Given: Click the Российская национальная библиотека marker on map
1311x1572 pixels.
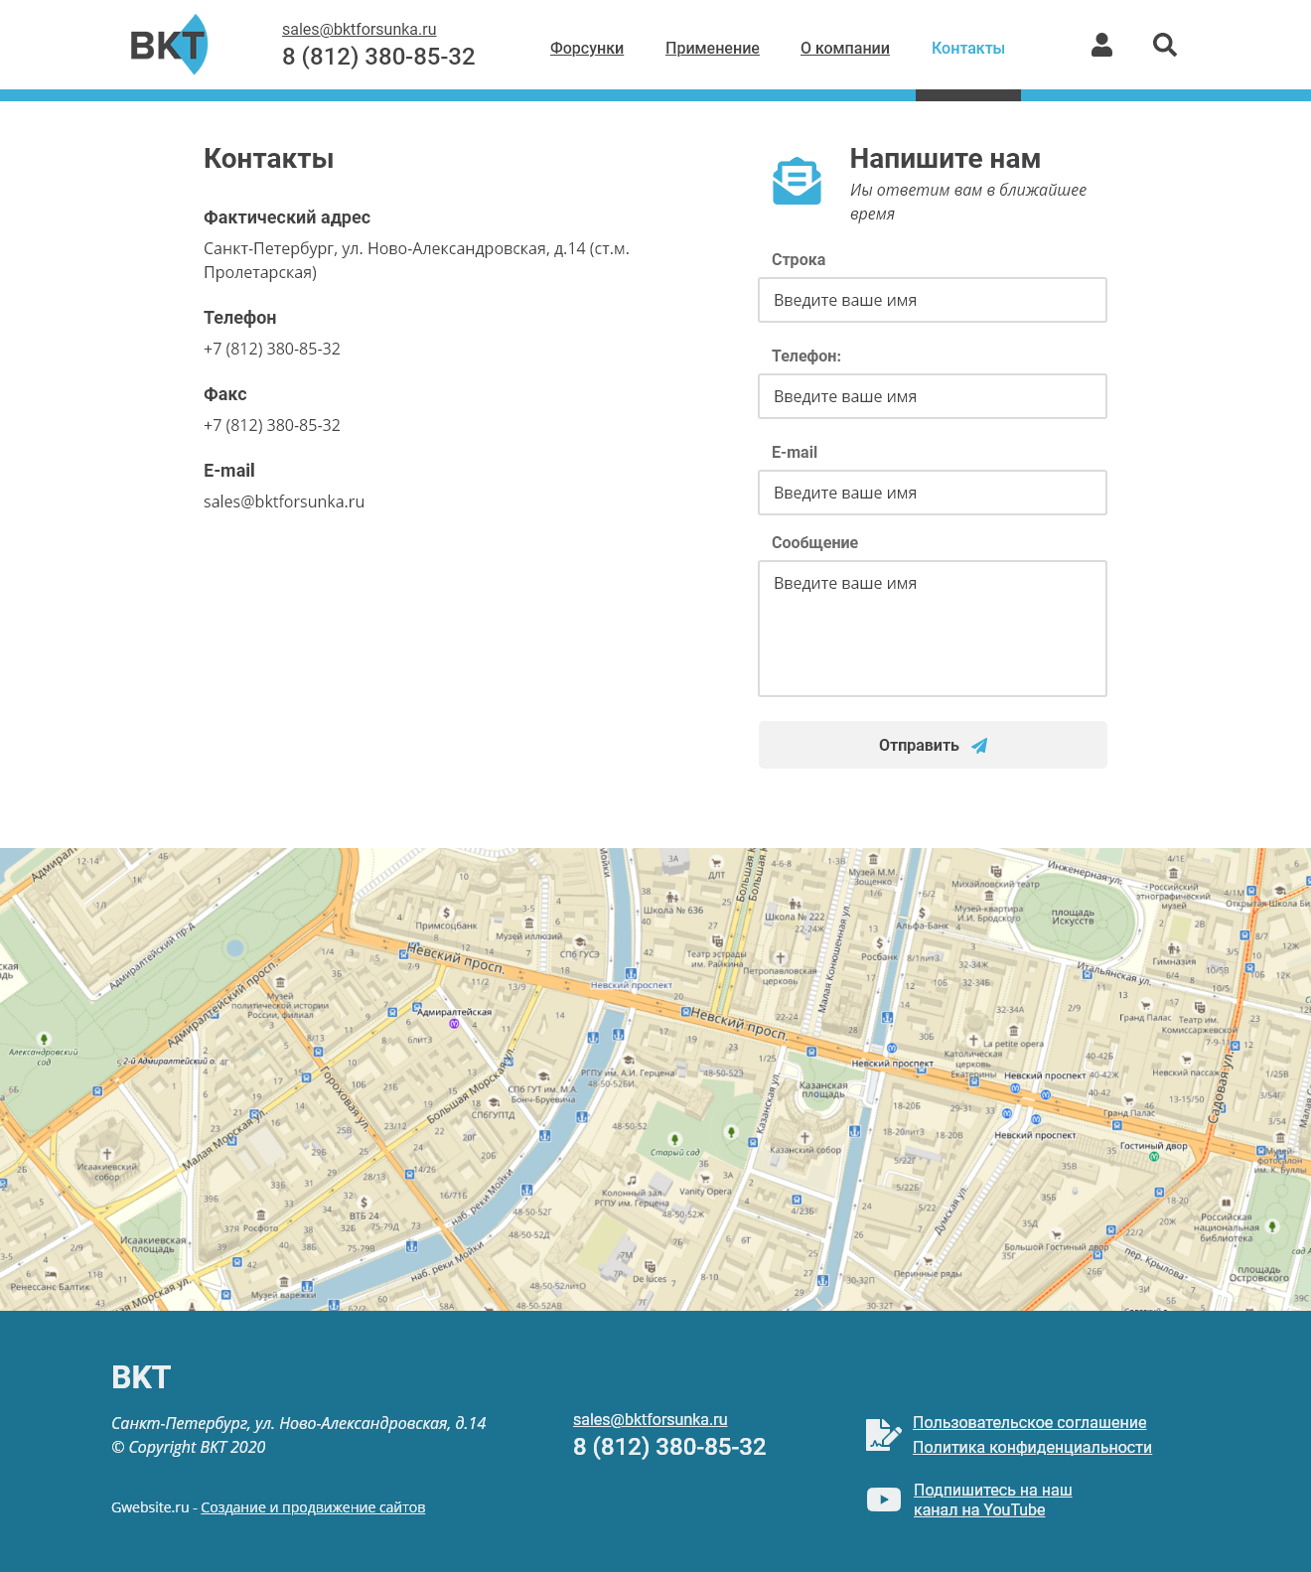Looking at the screenshot, I should point(1226,1203).
